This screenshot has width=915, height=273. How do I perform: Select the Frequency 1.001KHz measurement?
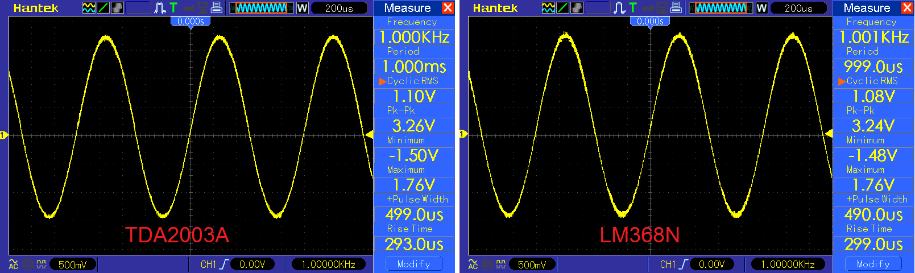[x=873, y=31]
